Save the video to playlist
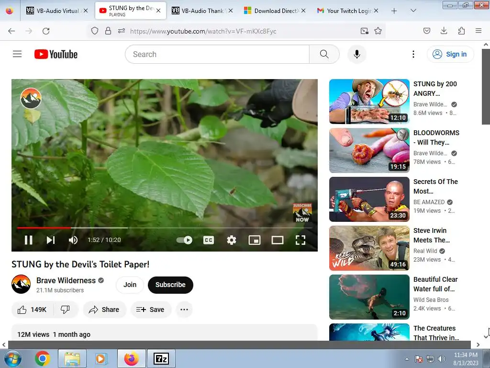The height and width of the screenshot is (368, 490). click(x=151, y=310)
